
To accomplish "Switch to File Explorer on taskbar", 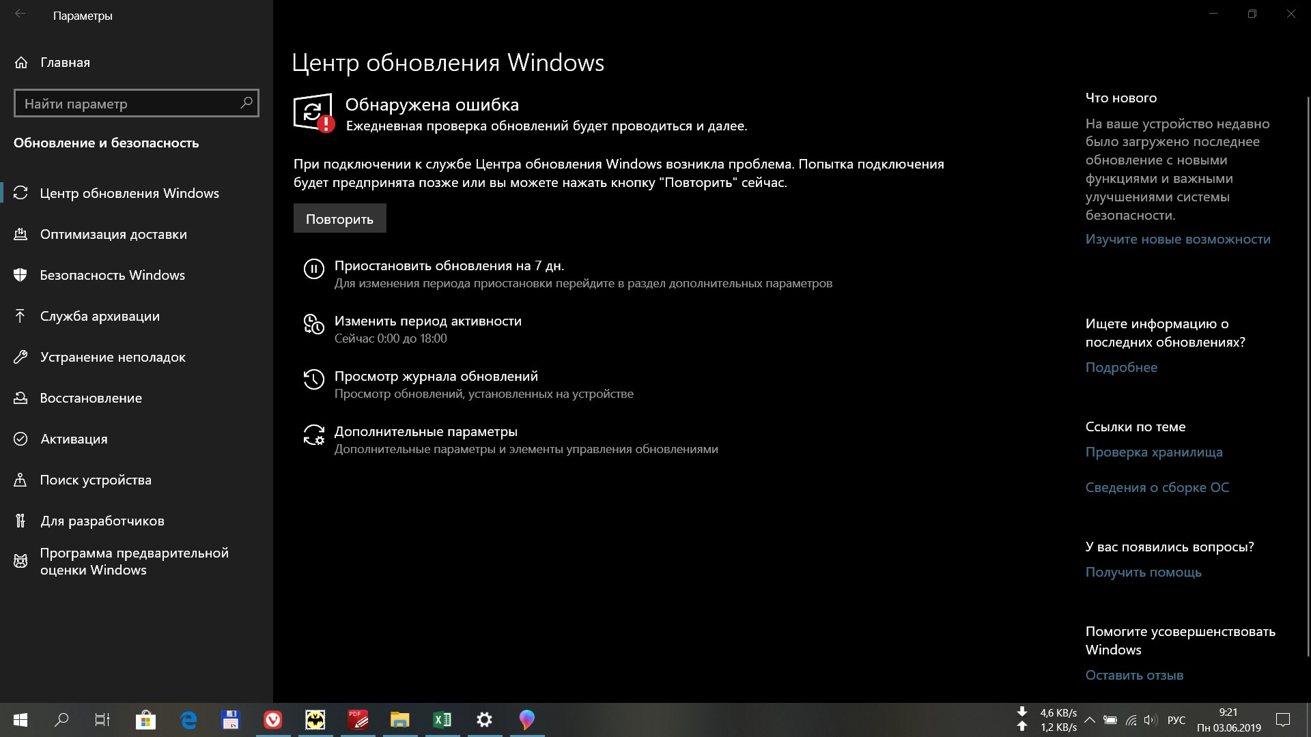I will click(400, 720).
